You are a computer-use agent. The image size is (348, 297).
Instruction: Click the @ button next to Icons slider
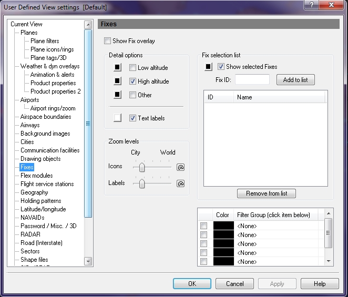[x=180, y=167]
